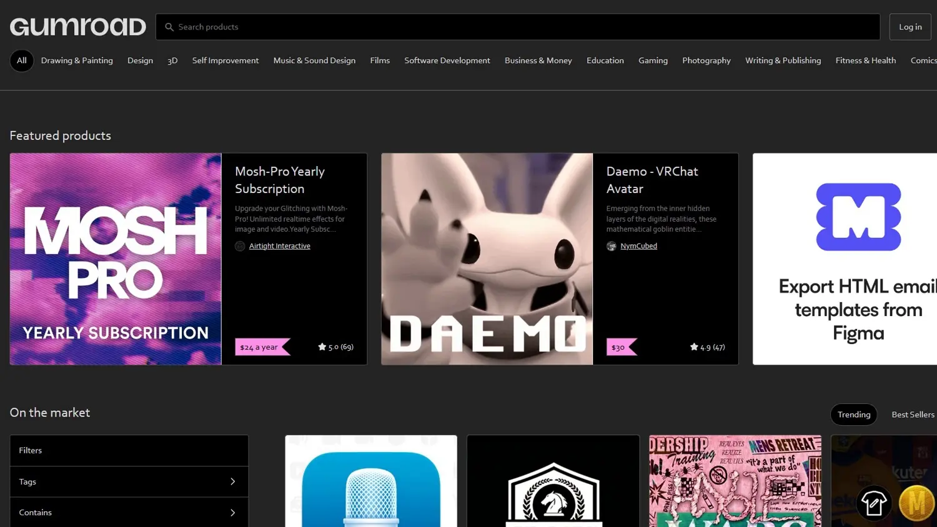Click the purple M logo on Figma card

[859, 217]
